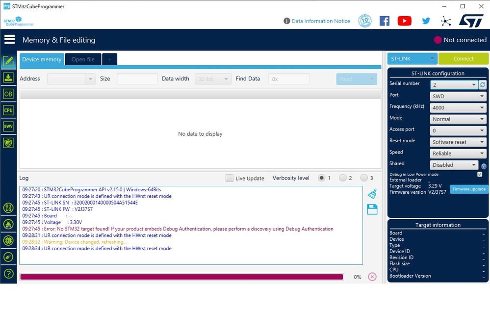Switch to Open file tab
This screenshot has width=490, height=309.
(83, 59)
